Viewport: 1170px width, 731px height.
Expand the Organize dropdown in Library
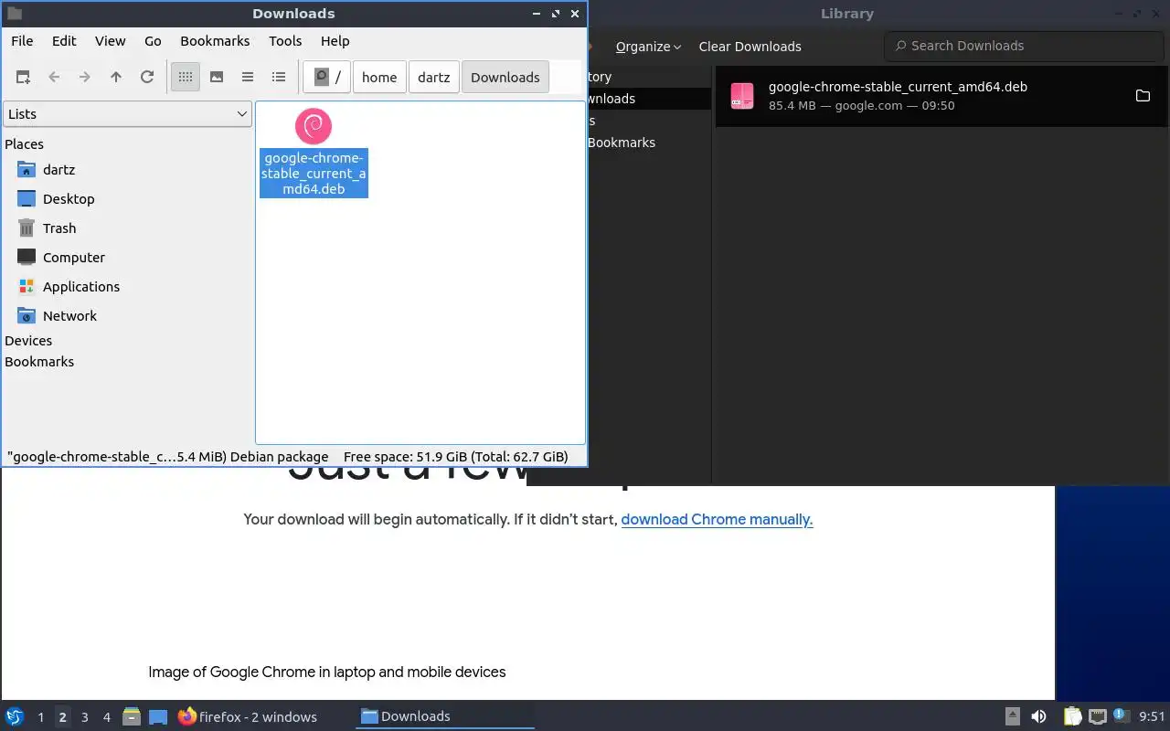click(648, 47)
